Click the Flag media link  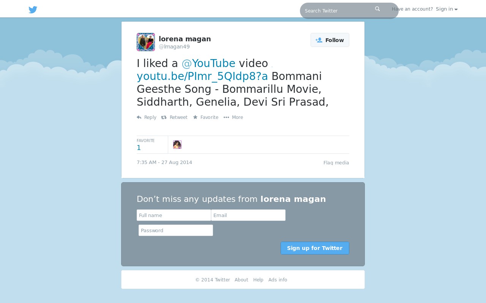[336, 163]
